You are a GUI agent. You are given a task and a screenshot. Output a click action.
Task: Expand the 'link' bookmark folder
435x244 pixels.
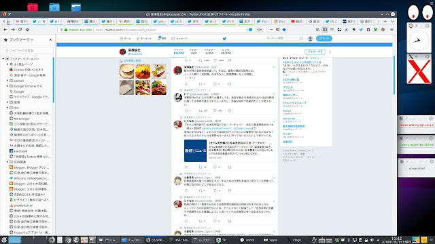[7, 108]
